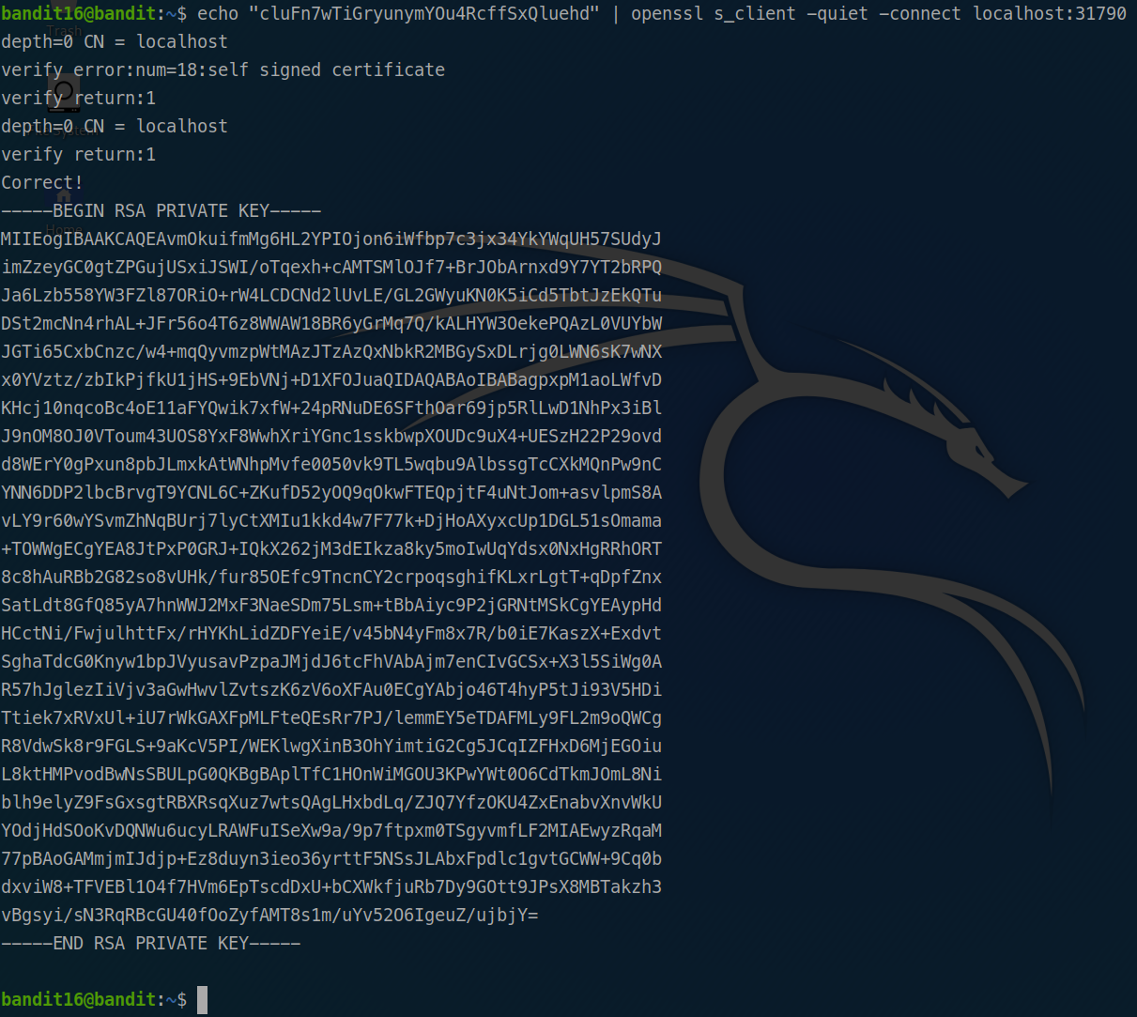Screen dimensions: 1137x1017
Task: Click the END RSA PRIVATE KEY footer
Action: tap(150, 943)
